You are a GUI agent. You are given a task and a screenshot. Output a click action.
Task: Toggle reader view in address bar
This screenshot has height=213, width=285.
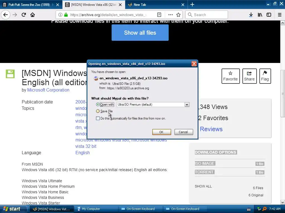[159, 15]
